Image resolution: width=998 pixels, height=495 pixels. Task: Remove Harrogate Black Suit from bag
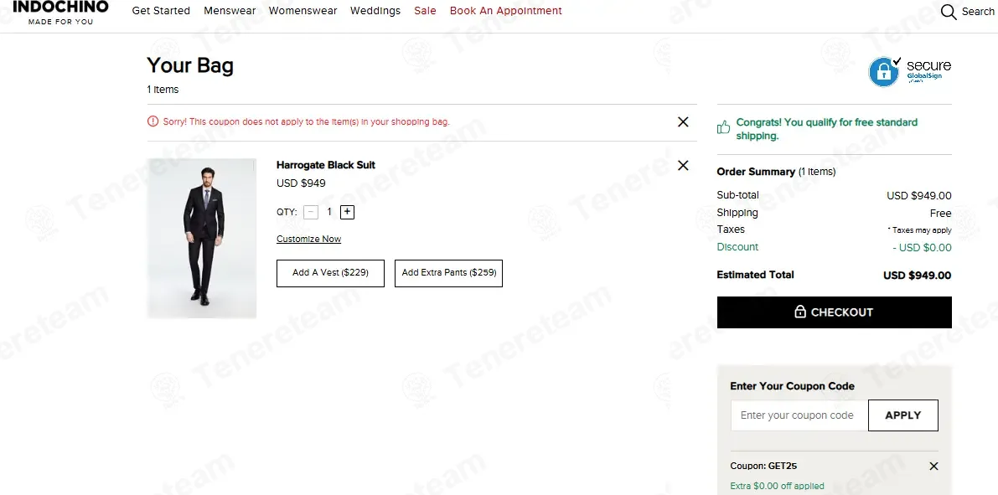pyautogui.click(x=683, y=166)
